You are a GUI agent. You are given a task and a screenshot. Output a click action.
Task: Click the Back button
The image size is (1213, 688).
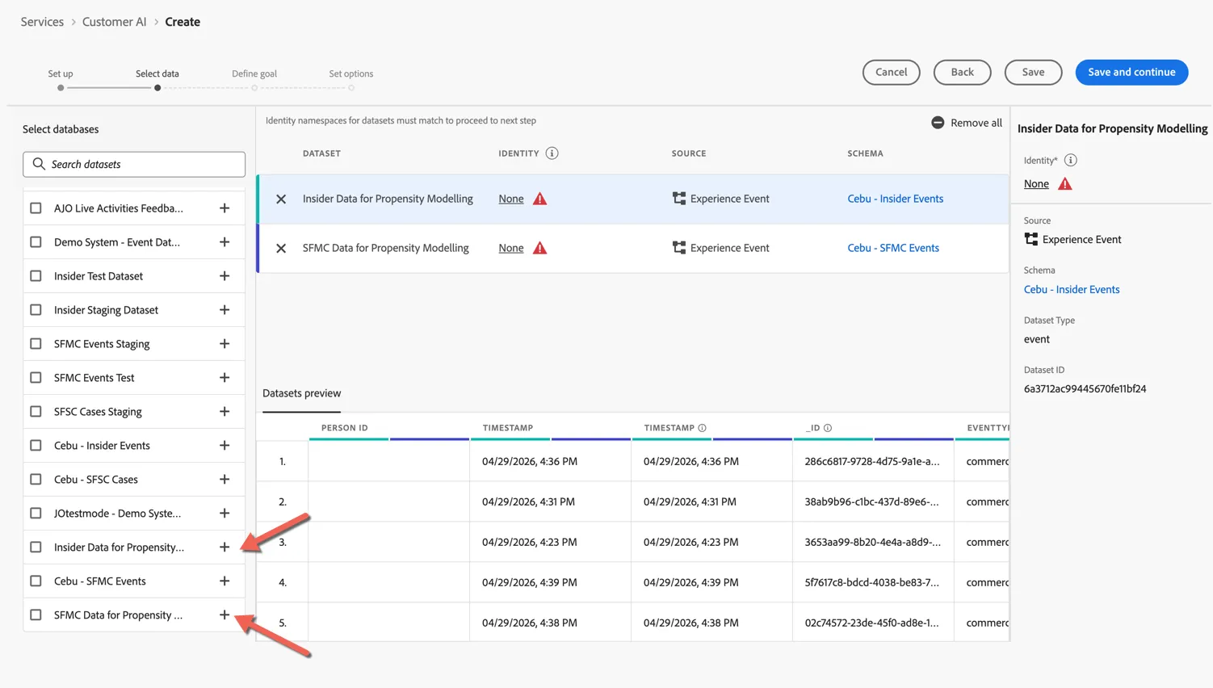pyautogui.click(x=962, y=72)
